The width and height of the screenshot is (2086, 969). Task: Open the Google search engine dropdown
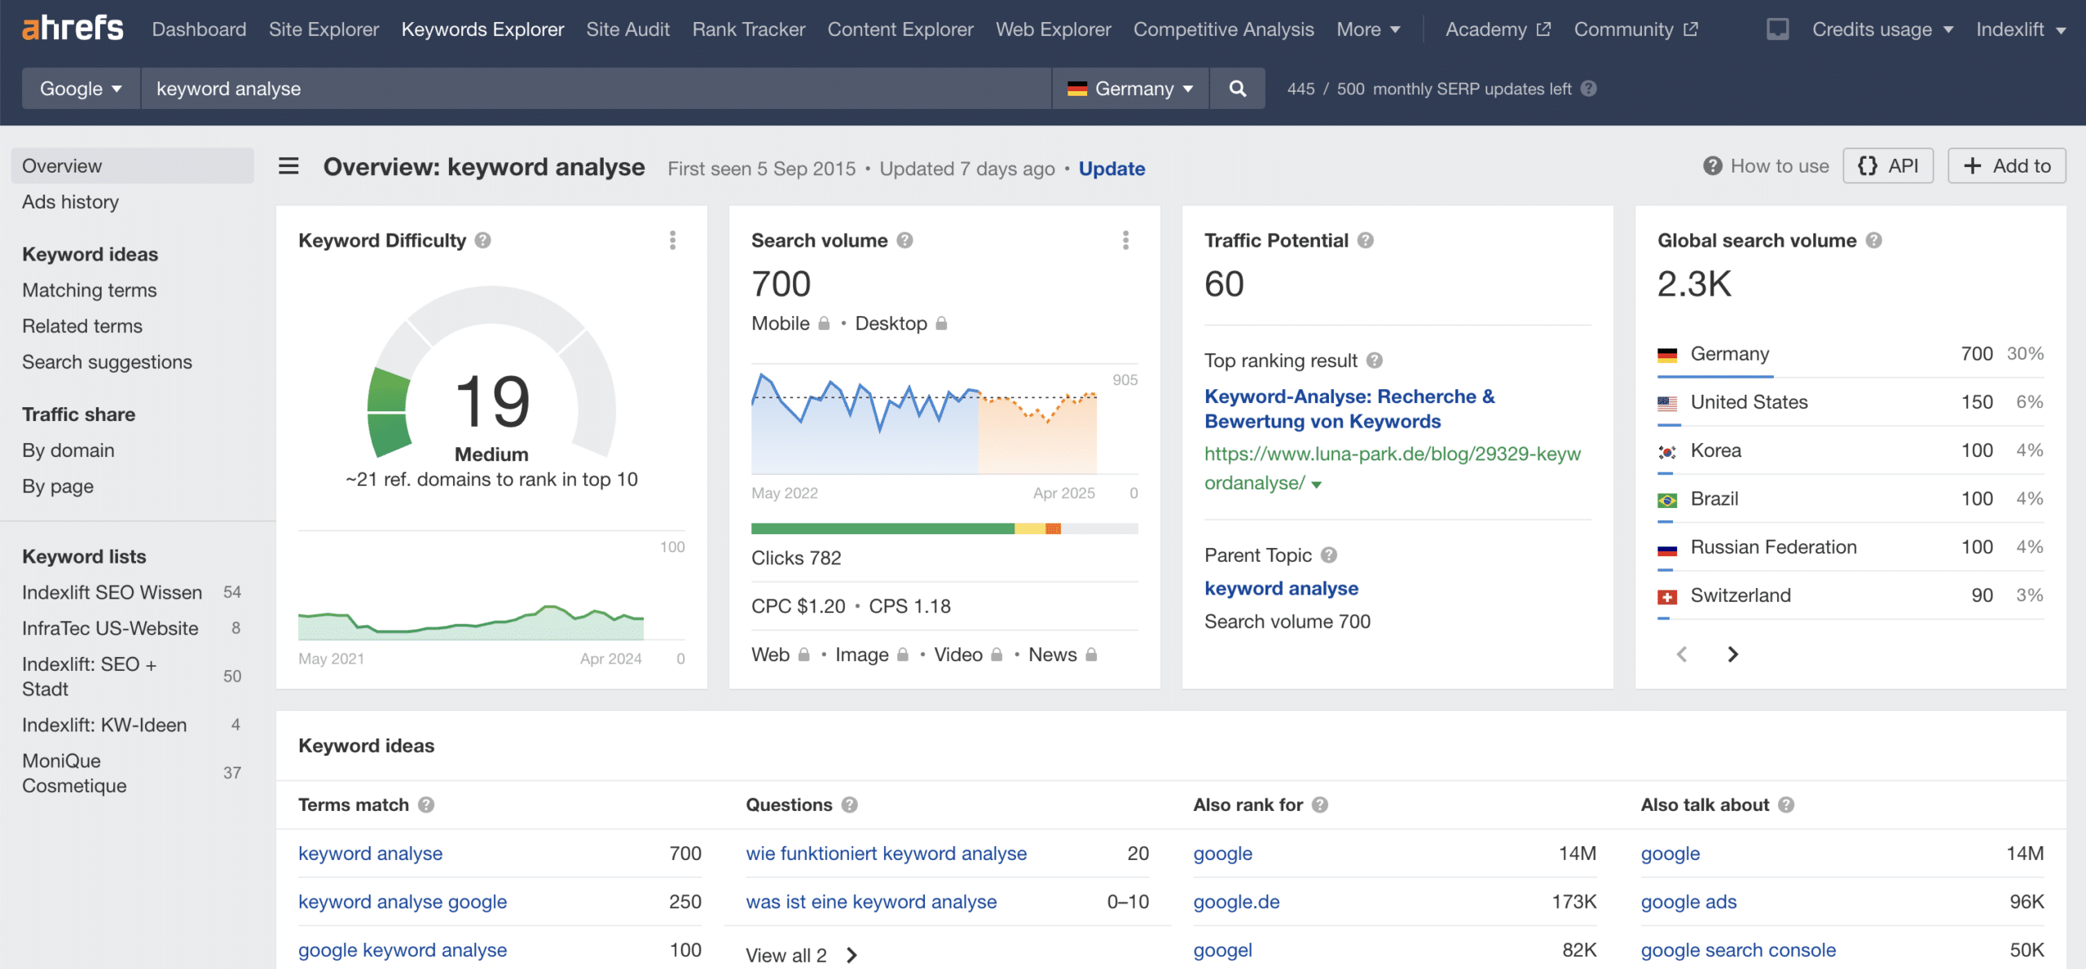pos(81,89)
